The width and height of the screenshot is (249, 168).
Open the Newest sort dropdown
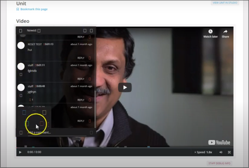(33, 31)
